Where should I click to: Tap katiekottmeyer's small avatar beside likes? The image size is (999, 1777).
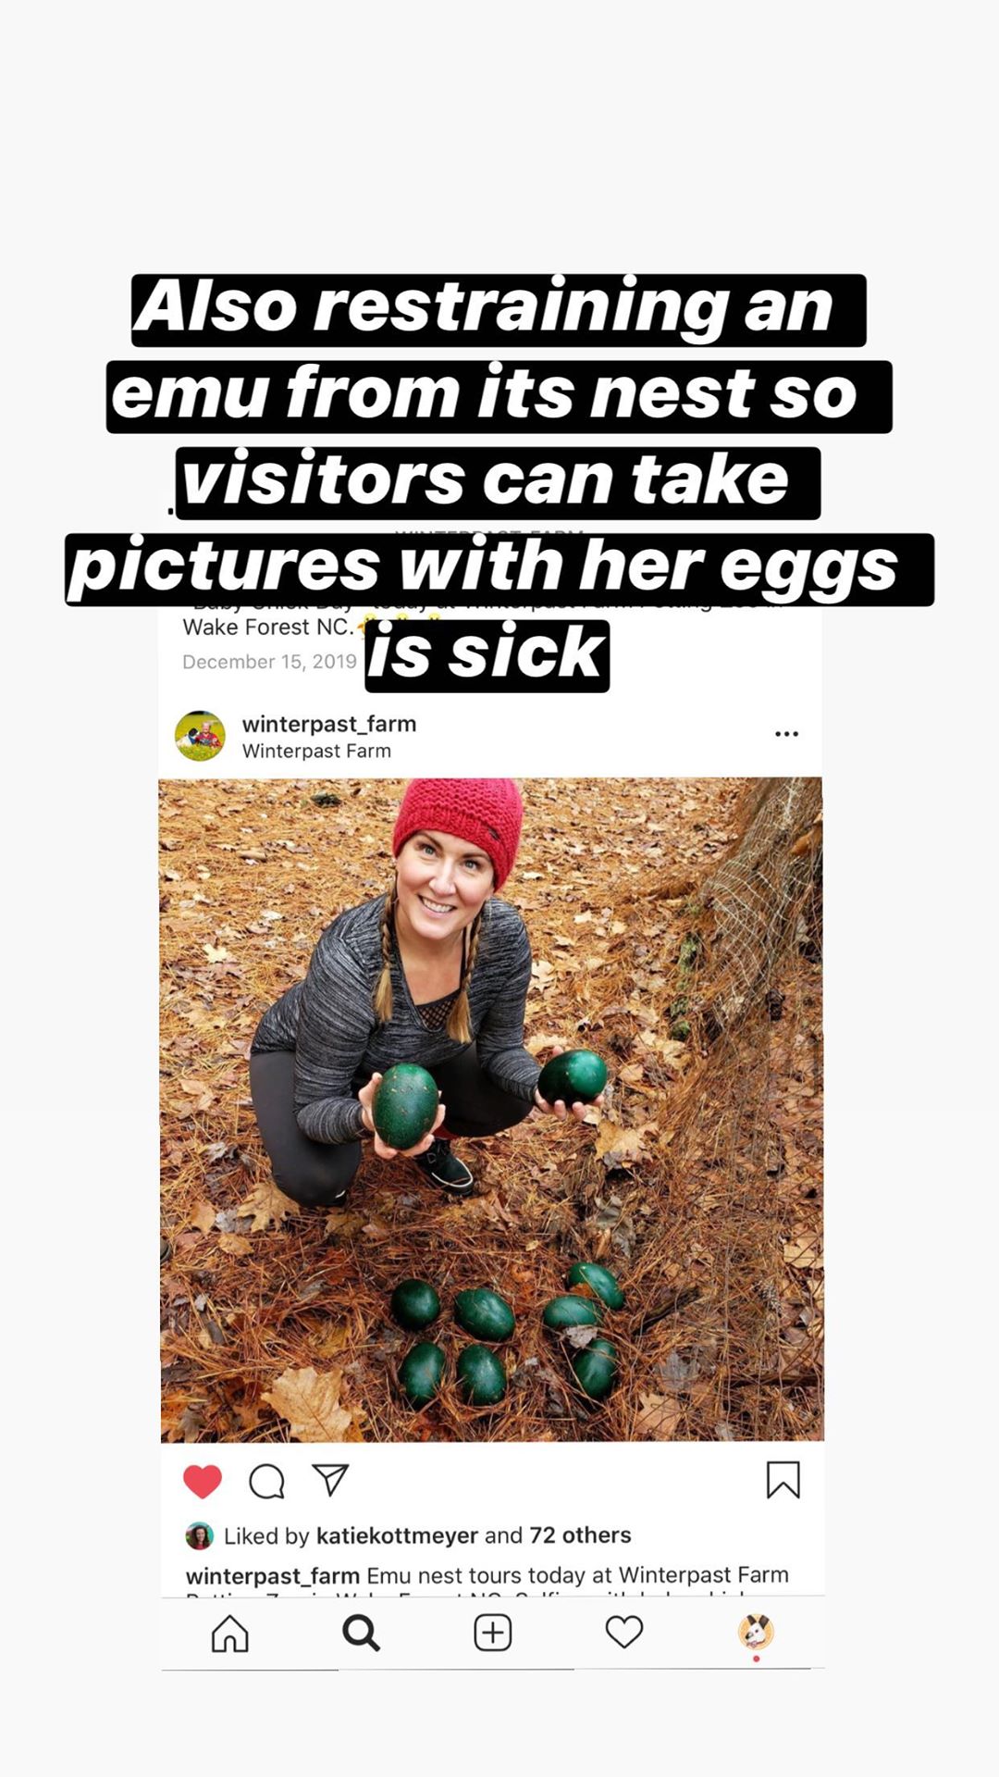[200, 1536]
